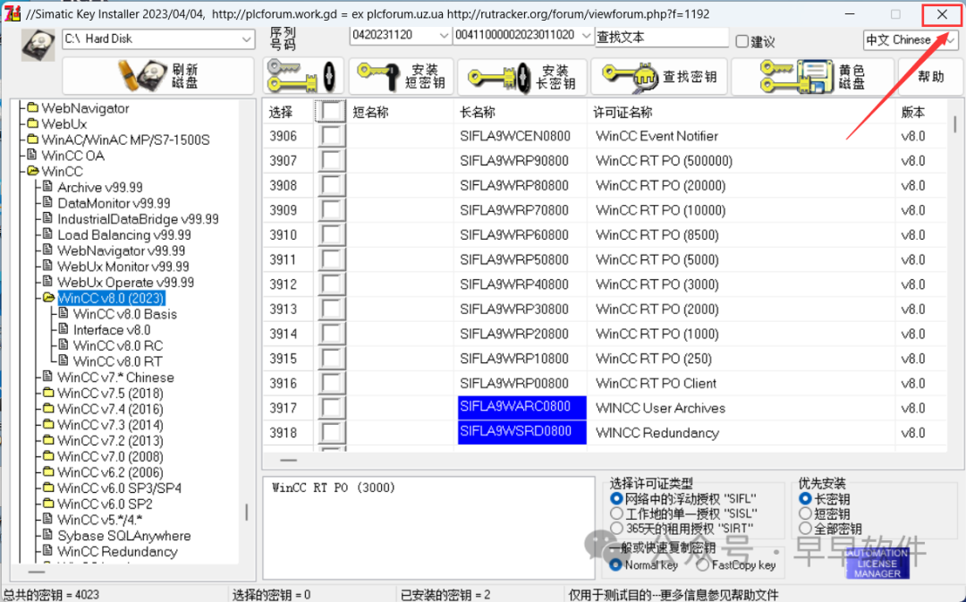Click Install Long Key (安装长密钥) button
966x602 pixels.
coord(521,77)
